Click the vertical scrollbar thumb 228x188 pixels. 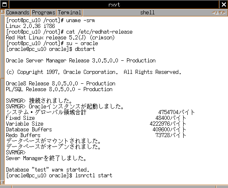pyautogui.click(x=2, y=46)
